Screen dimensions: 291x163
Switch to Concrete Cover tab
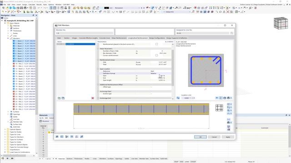(x=105, y=38)
